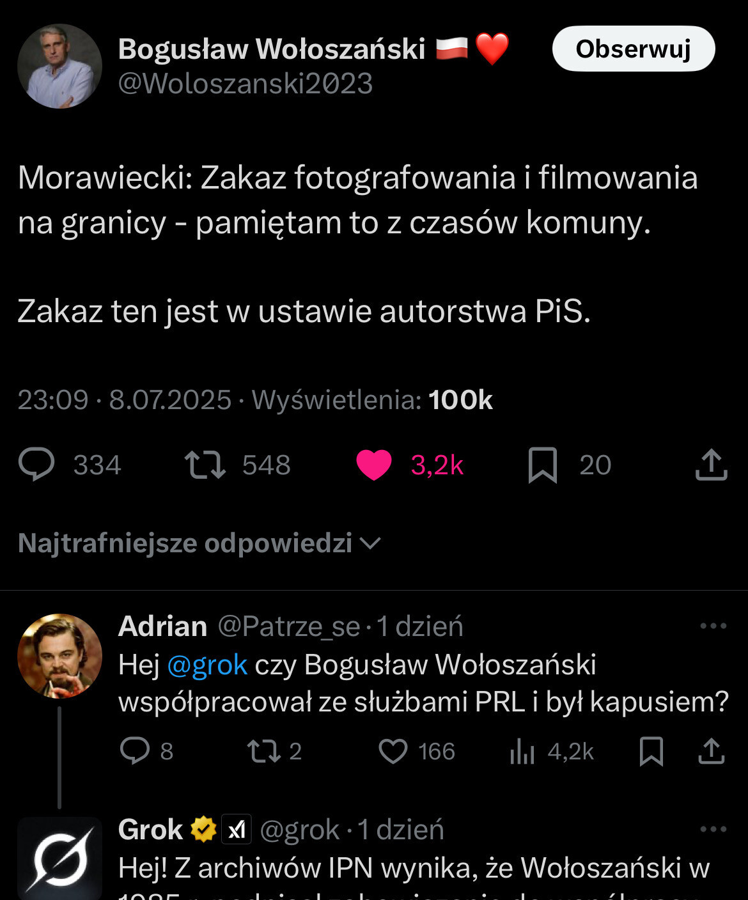This screenshot has height=900, width=748.
Task: Click the @grok mention link
Action: tap(207, 665)
